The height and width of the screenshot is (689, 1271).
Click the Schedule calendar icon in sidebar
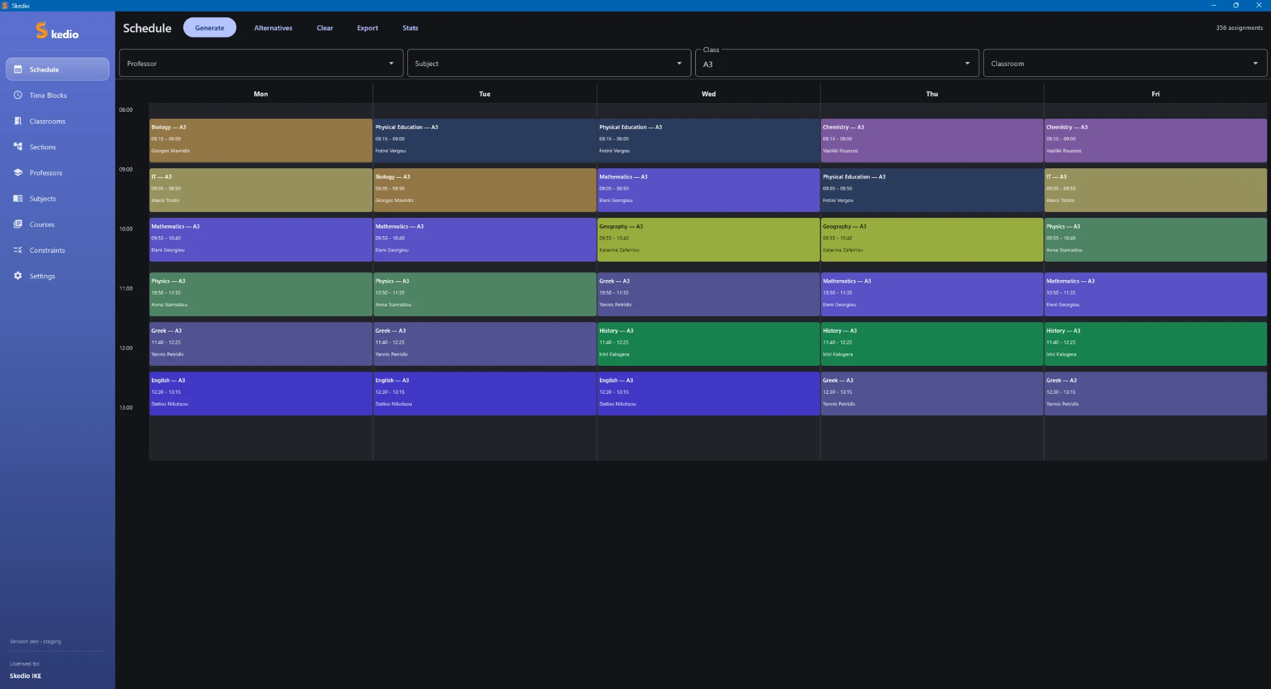18,69
